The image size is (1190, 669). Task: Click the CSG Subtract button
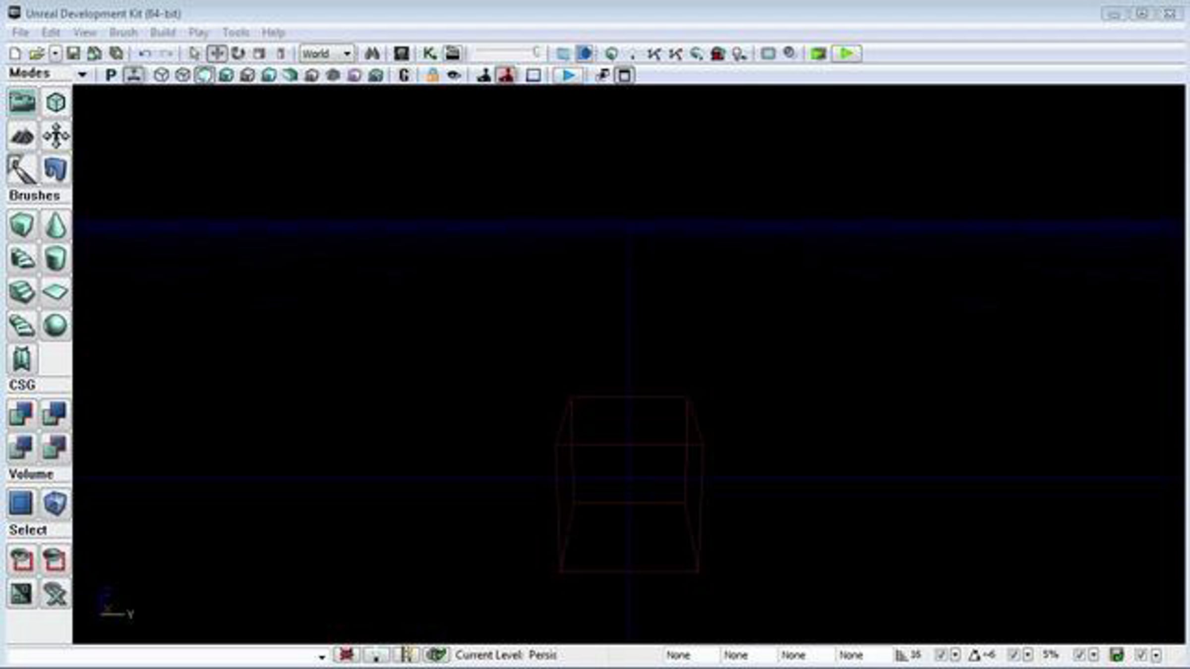tap(55, 413)
